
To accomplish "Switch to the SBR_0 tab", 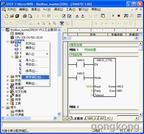I will [x=91, y=118].
